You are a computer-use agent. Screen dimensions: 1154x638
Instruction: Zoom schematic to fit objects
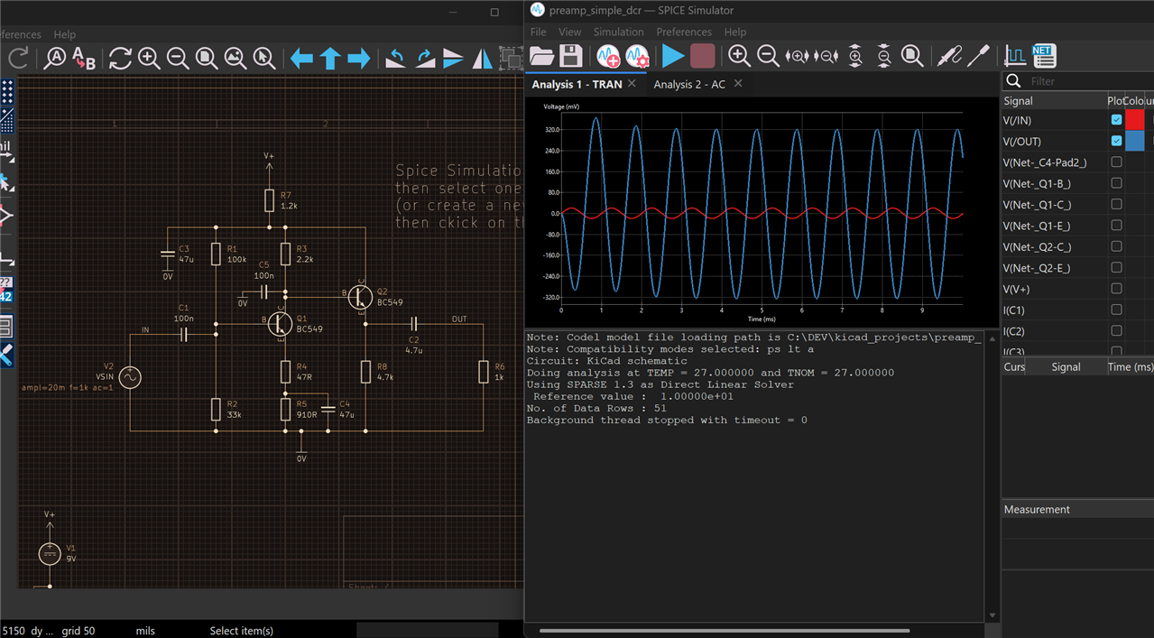[x=235, y=60]
